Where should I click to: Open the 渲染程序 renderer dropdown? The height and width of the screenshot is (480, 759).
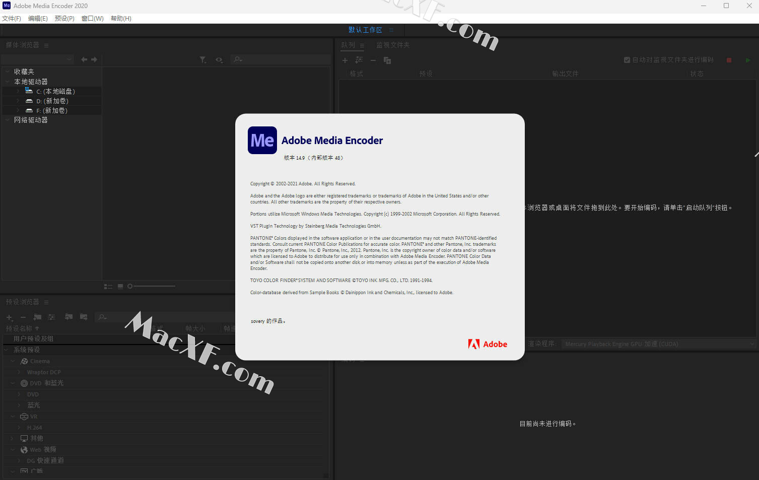(x=659, y=344)
